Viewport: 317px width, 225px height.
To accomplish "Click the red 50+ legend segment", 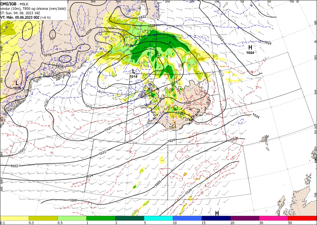I will [x=303, y=218].
